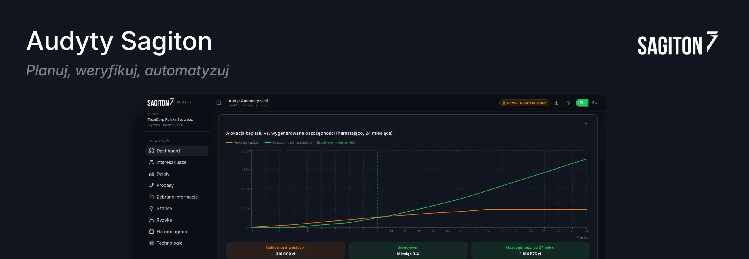Click the large Sagiton logo in the banner
Screen dimensions: 749x259
pos(678,43)
